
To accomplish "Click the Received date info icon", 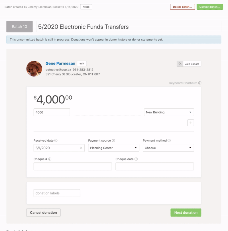I will pyautogui.click(x=56, y=141).
